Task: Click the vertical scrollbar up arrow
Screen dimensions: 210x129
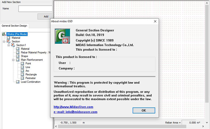Action: (207, 2)
